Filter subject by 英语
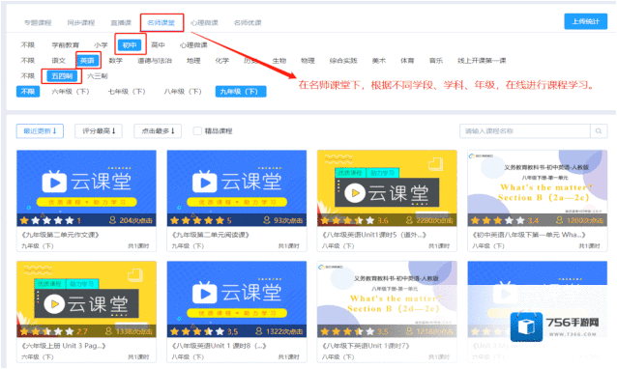This screenshot has width=617, height=369. [x=87, y=61]
